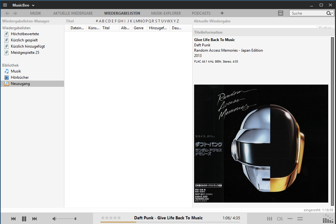Viewport: 336px width, 224px height.
Task: Sort by the Titel column header
Action: tap(110, 28)
